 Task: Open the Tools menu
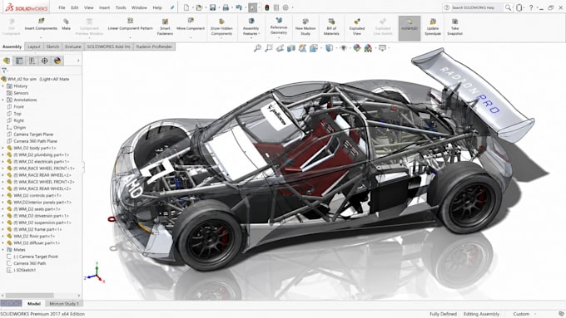121,7
